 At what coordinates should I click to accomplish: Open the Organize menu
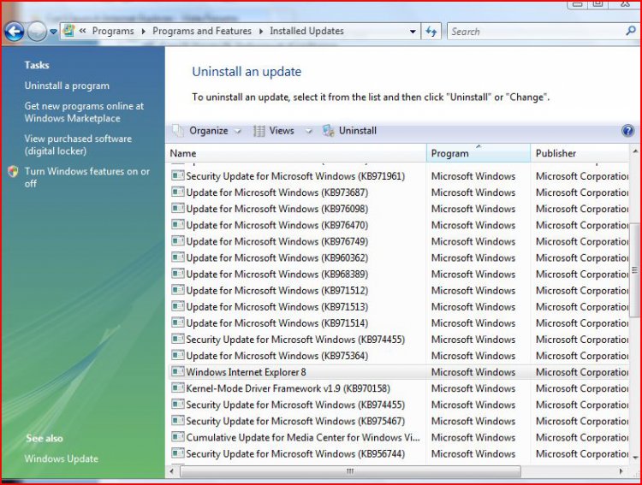pyautogui.click(x=208, y=131)
